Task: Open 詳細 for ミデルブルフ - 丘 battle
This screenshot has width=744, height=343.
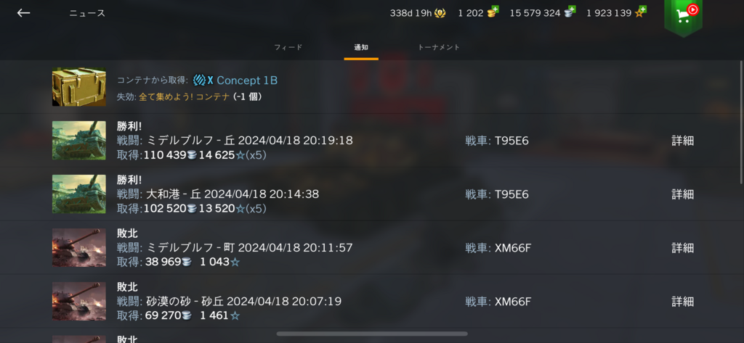Action: pyautogui.click(x=682, y=141)
